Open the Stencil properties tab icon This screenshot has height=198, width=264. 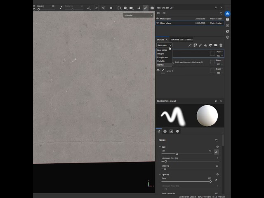pos(171,131)
